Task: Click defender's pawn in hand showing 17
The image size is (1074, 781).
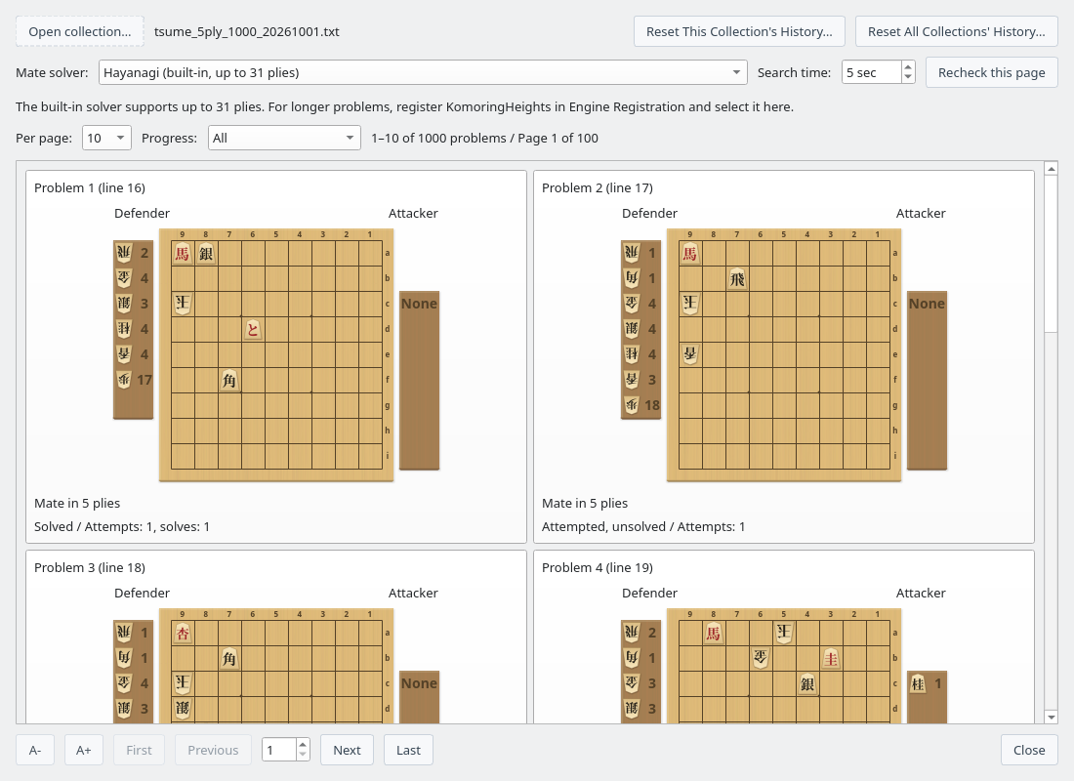Action: [124, 380]
